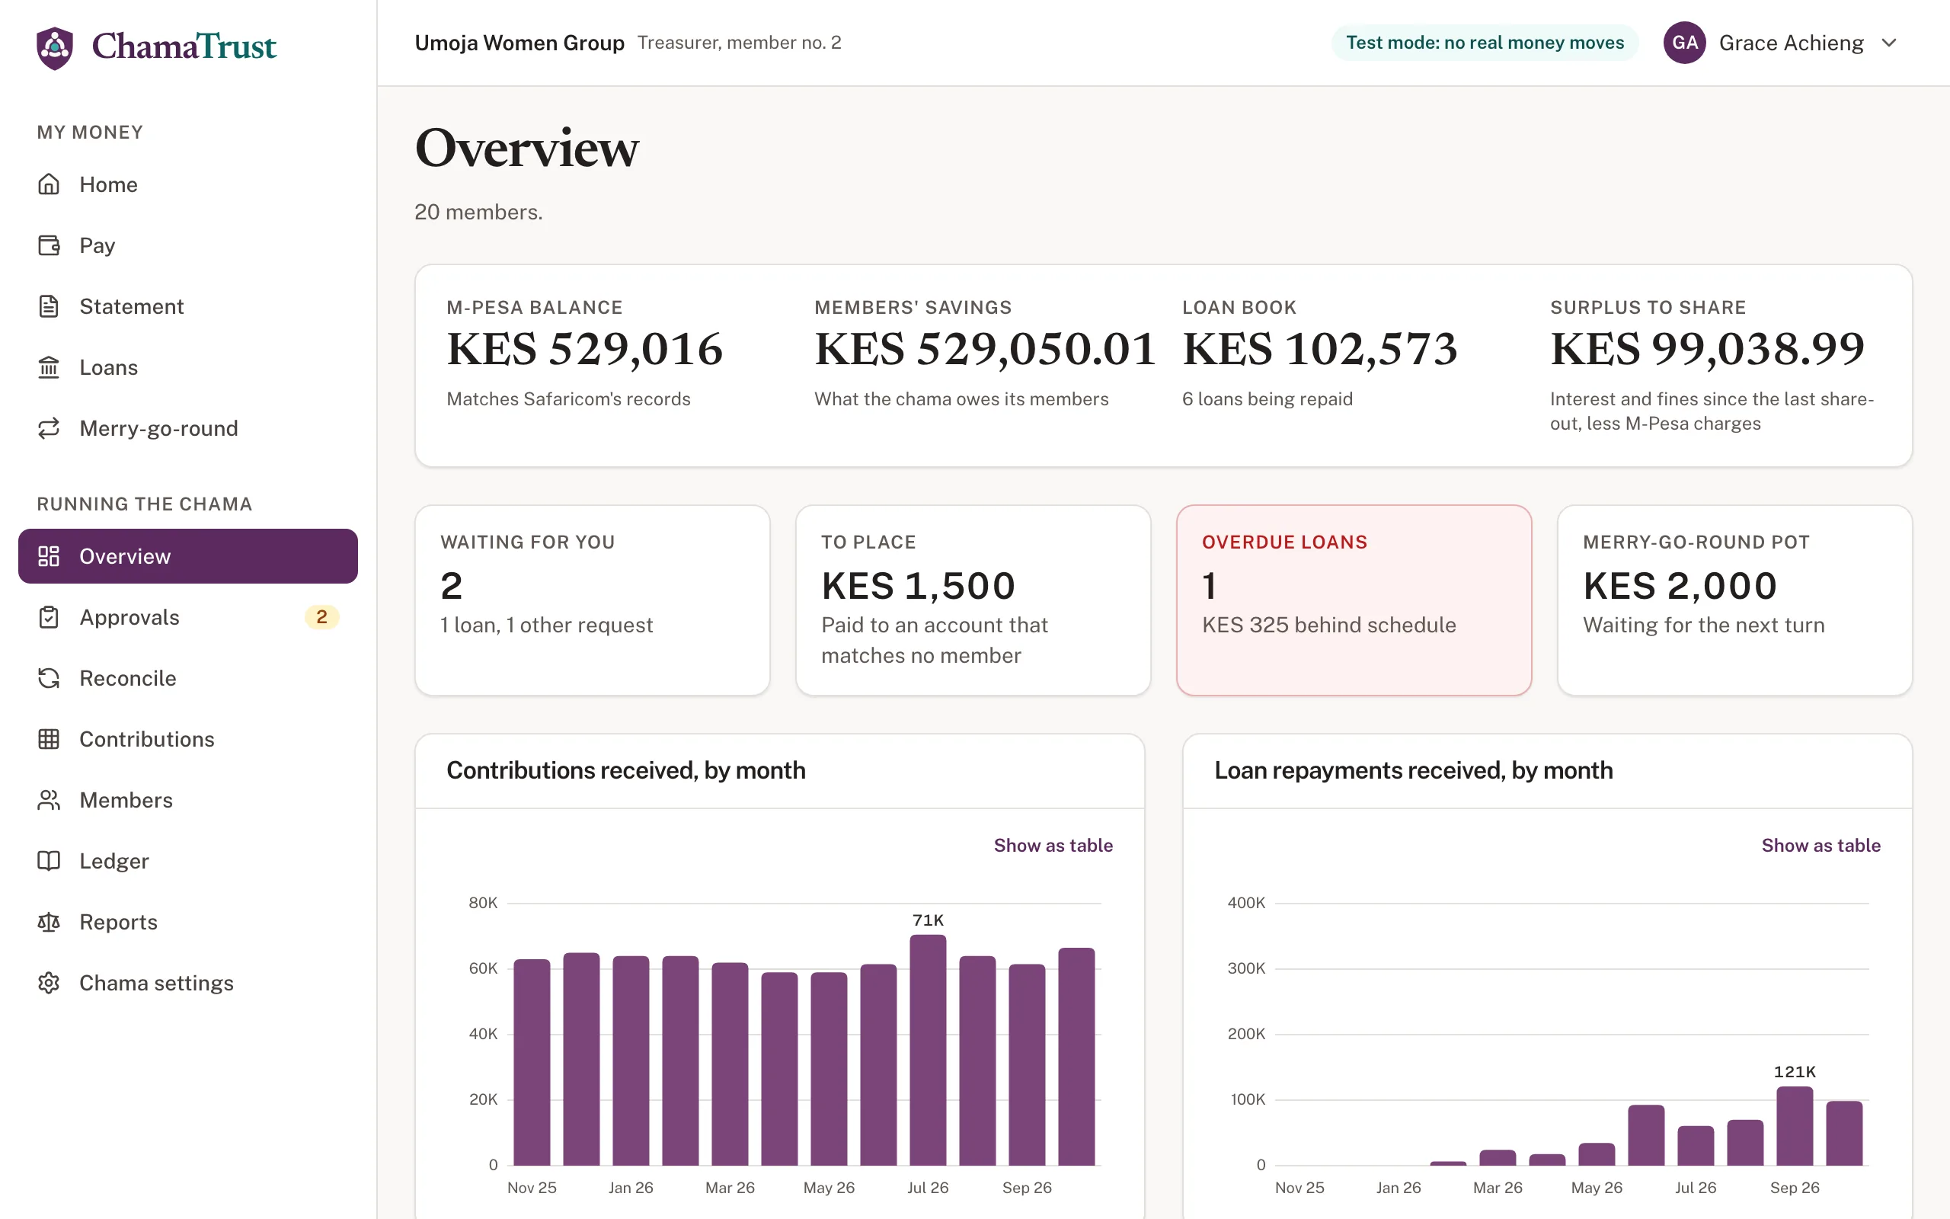The width and height of the screenshot is (1950, 1219).
Task: Click '1 loan, 1 other request' text
Action: point(546,625)
